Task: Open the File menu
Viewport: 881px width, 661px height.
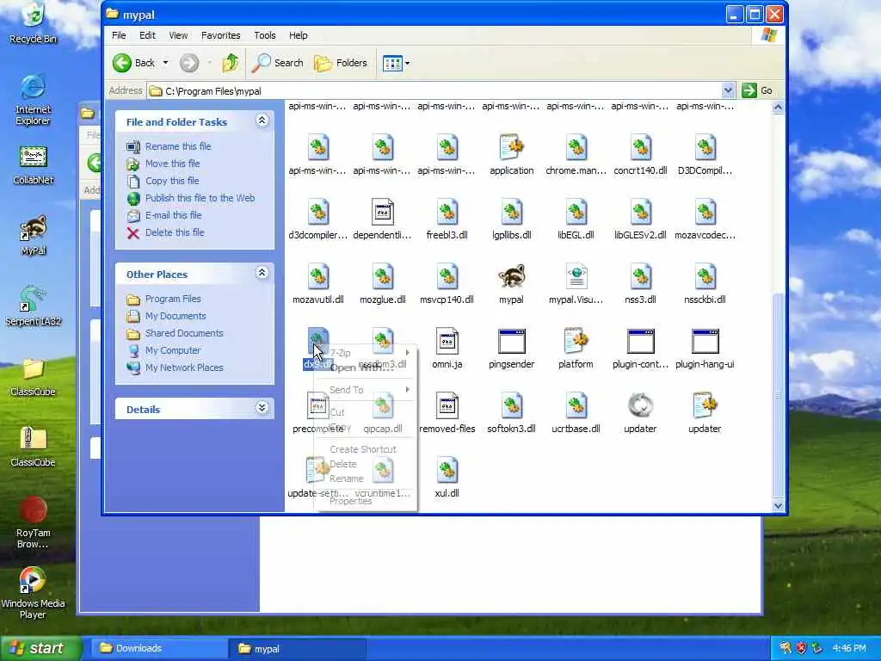Action: coord(119,35)
